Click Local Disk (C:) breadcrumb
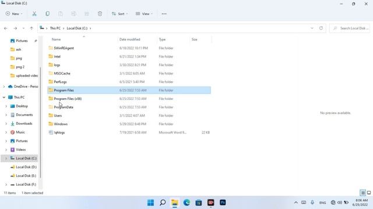This screenshot has width=373, height=209. click(77, 28)
